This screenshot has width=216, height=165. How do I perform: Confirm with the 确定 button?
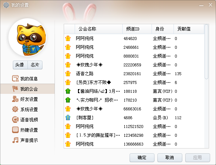tap(142, 158)
